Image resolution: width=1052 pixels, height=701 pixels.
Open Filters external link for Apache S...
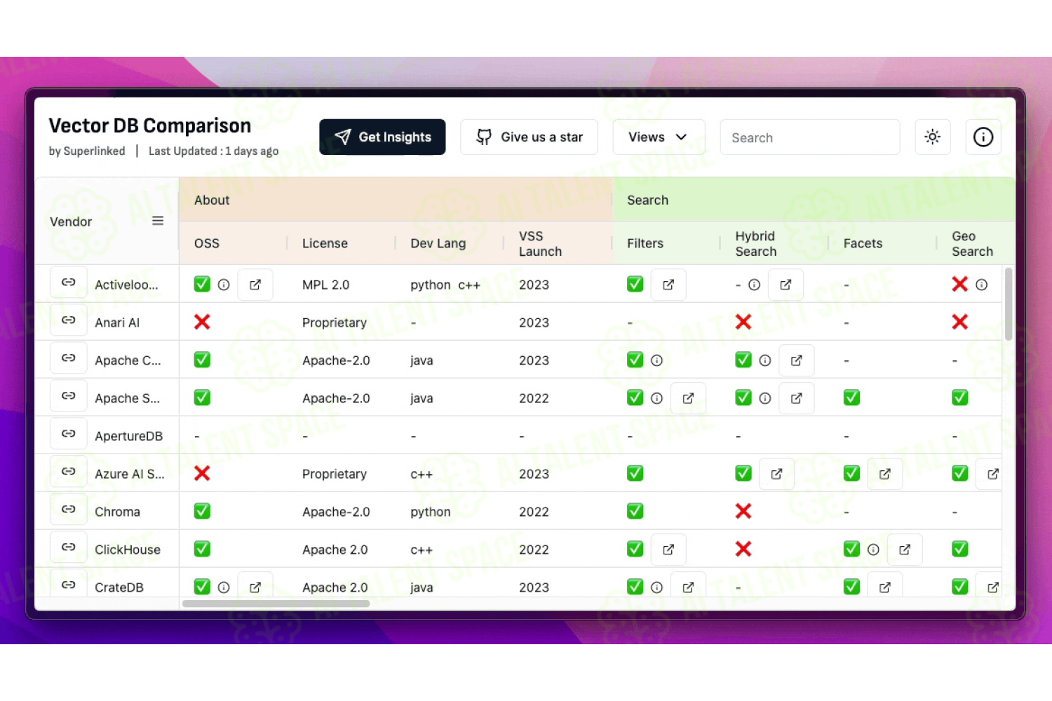688,398
